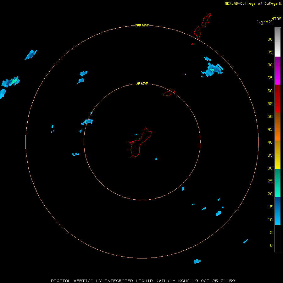Select the 15 value on the color scale
Viewport: 283px width, 283px height.
pos(270,207)
